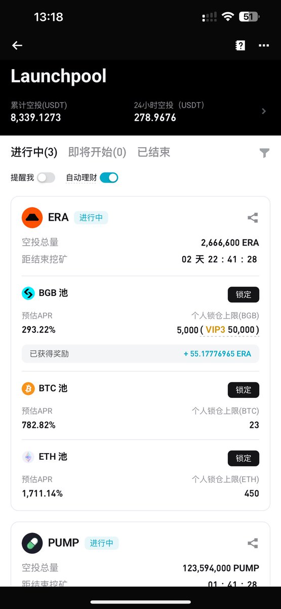Tap the ERA token logo

32,218
